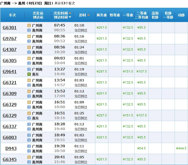Image resolution: width=188 pixels, height=165 pixels.
Task: Sort by departure time using 出发时间 up arrow
Action: coord(70,13)
